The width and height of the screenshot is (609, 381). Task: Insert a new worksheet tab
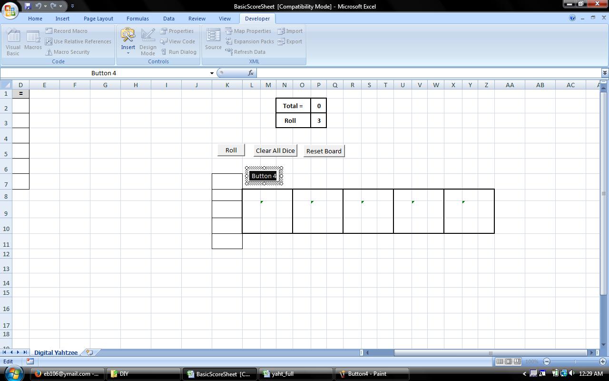(89, 352)
